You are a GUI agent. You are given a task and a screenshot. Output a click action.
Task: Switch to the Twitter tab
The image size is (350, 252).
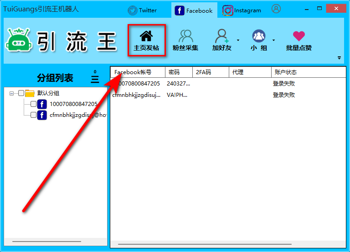pyautogui.click(x=142, y=10)
